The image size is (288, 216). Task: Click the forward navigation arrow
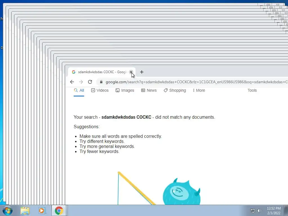tap(81, 82)
